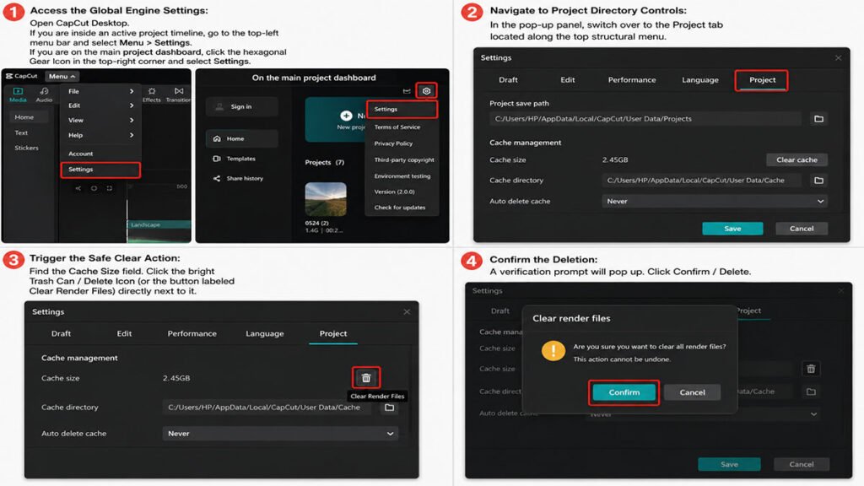Image resolution: width=864 pixels, height=486 pixels.
Task: Click the icon left of the dashboard gear
Action: (407, 91)
